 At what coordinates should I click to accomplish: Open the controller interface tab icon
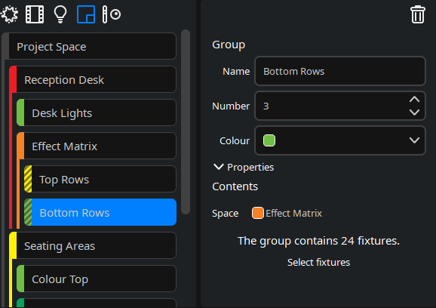coord(111,14)
